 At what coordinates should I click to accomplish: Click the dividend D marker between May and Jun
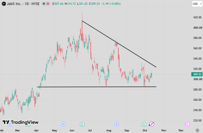(x=63, y=124)
